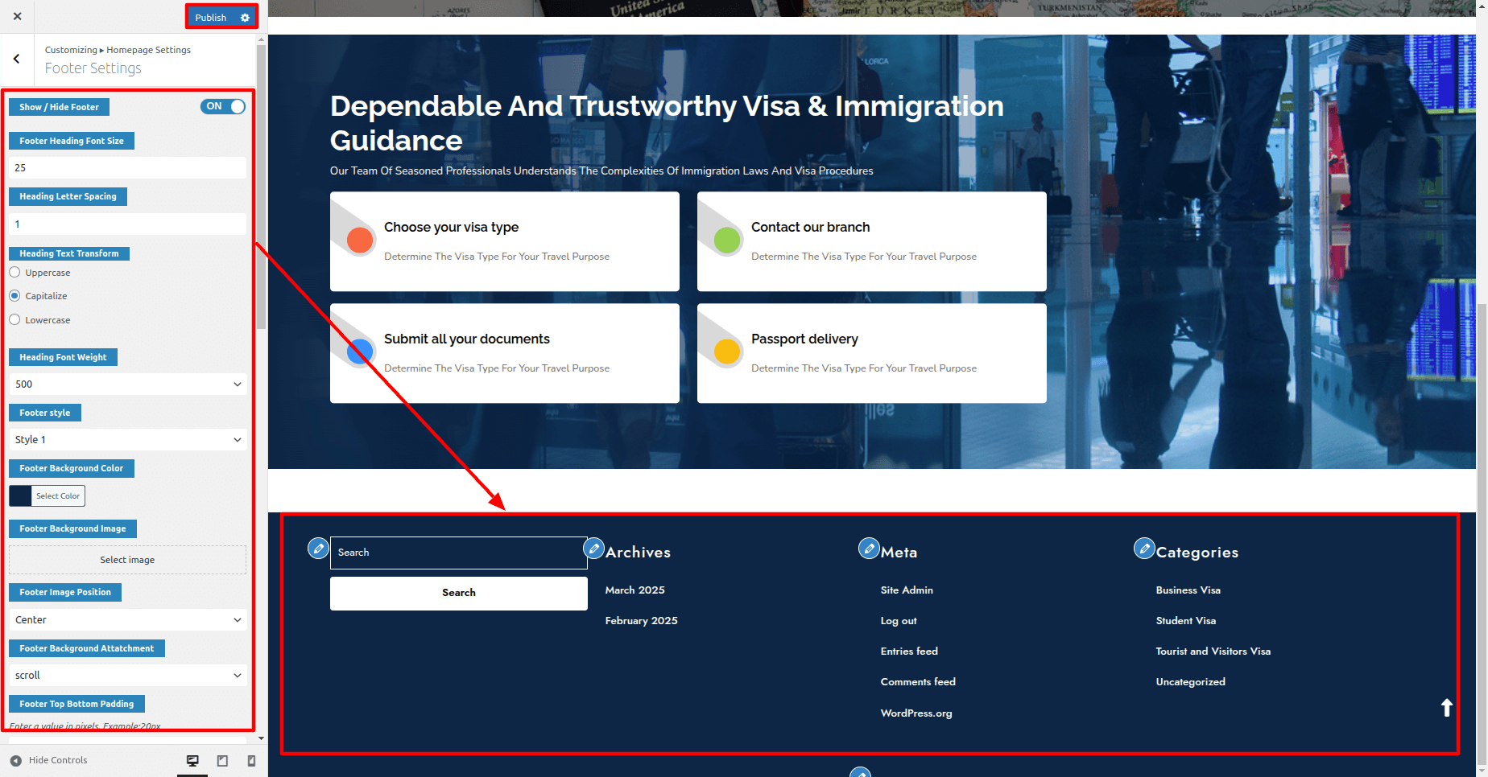The width and height of the screenshot is (1488, 777).
Task: Switch to tablet preview device icon
Action: pos(222,761)
